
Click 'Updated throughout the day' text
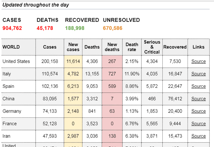click(36, 5)
